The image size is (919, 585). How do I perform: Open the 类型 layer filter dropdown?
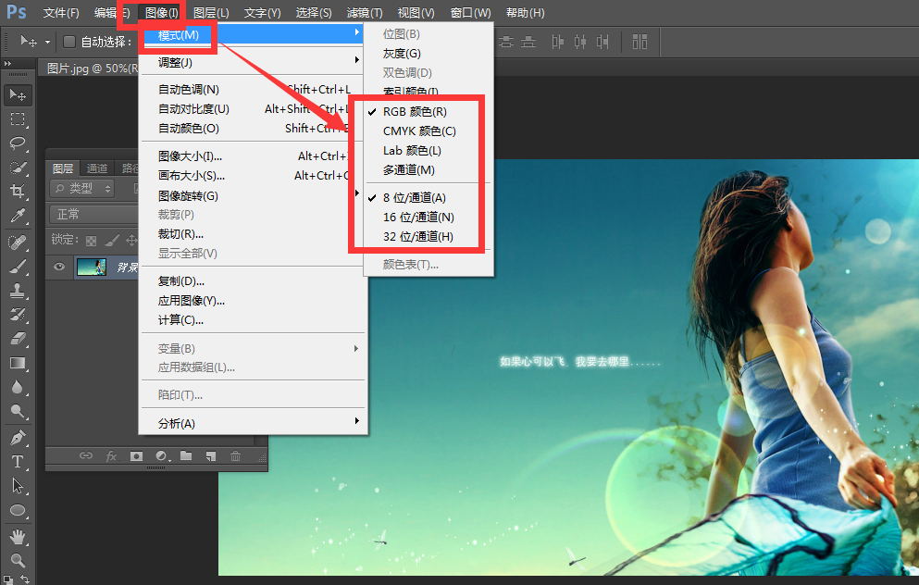(x=82, y=188)
